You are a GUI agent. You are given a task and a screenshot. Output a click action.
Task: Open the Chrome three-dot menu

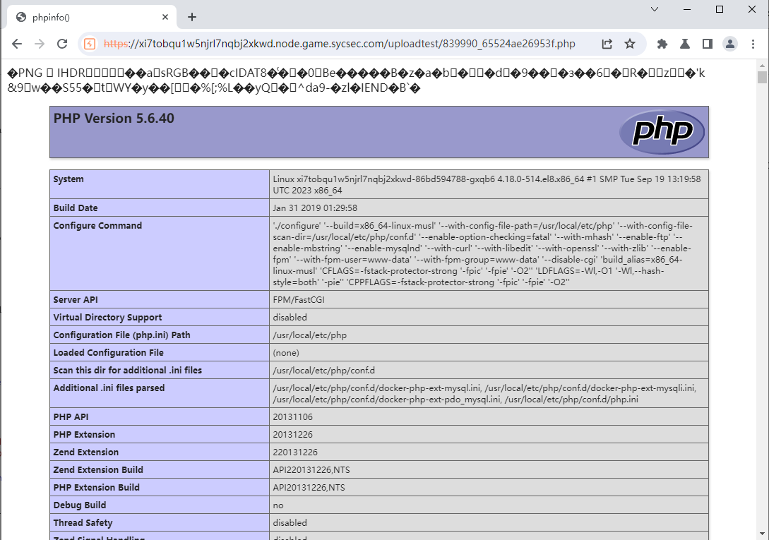(x=753, y=44)
